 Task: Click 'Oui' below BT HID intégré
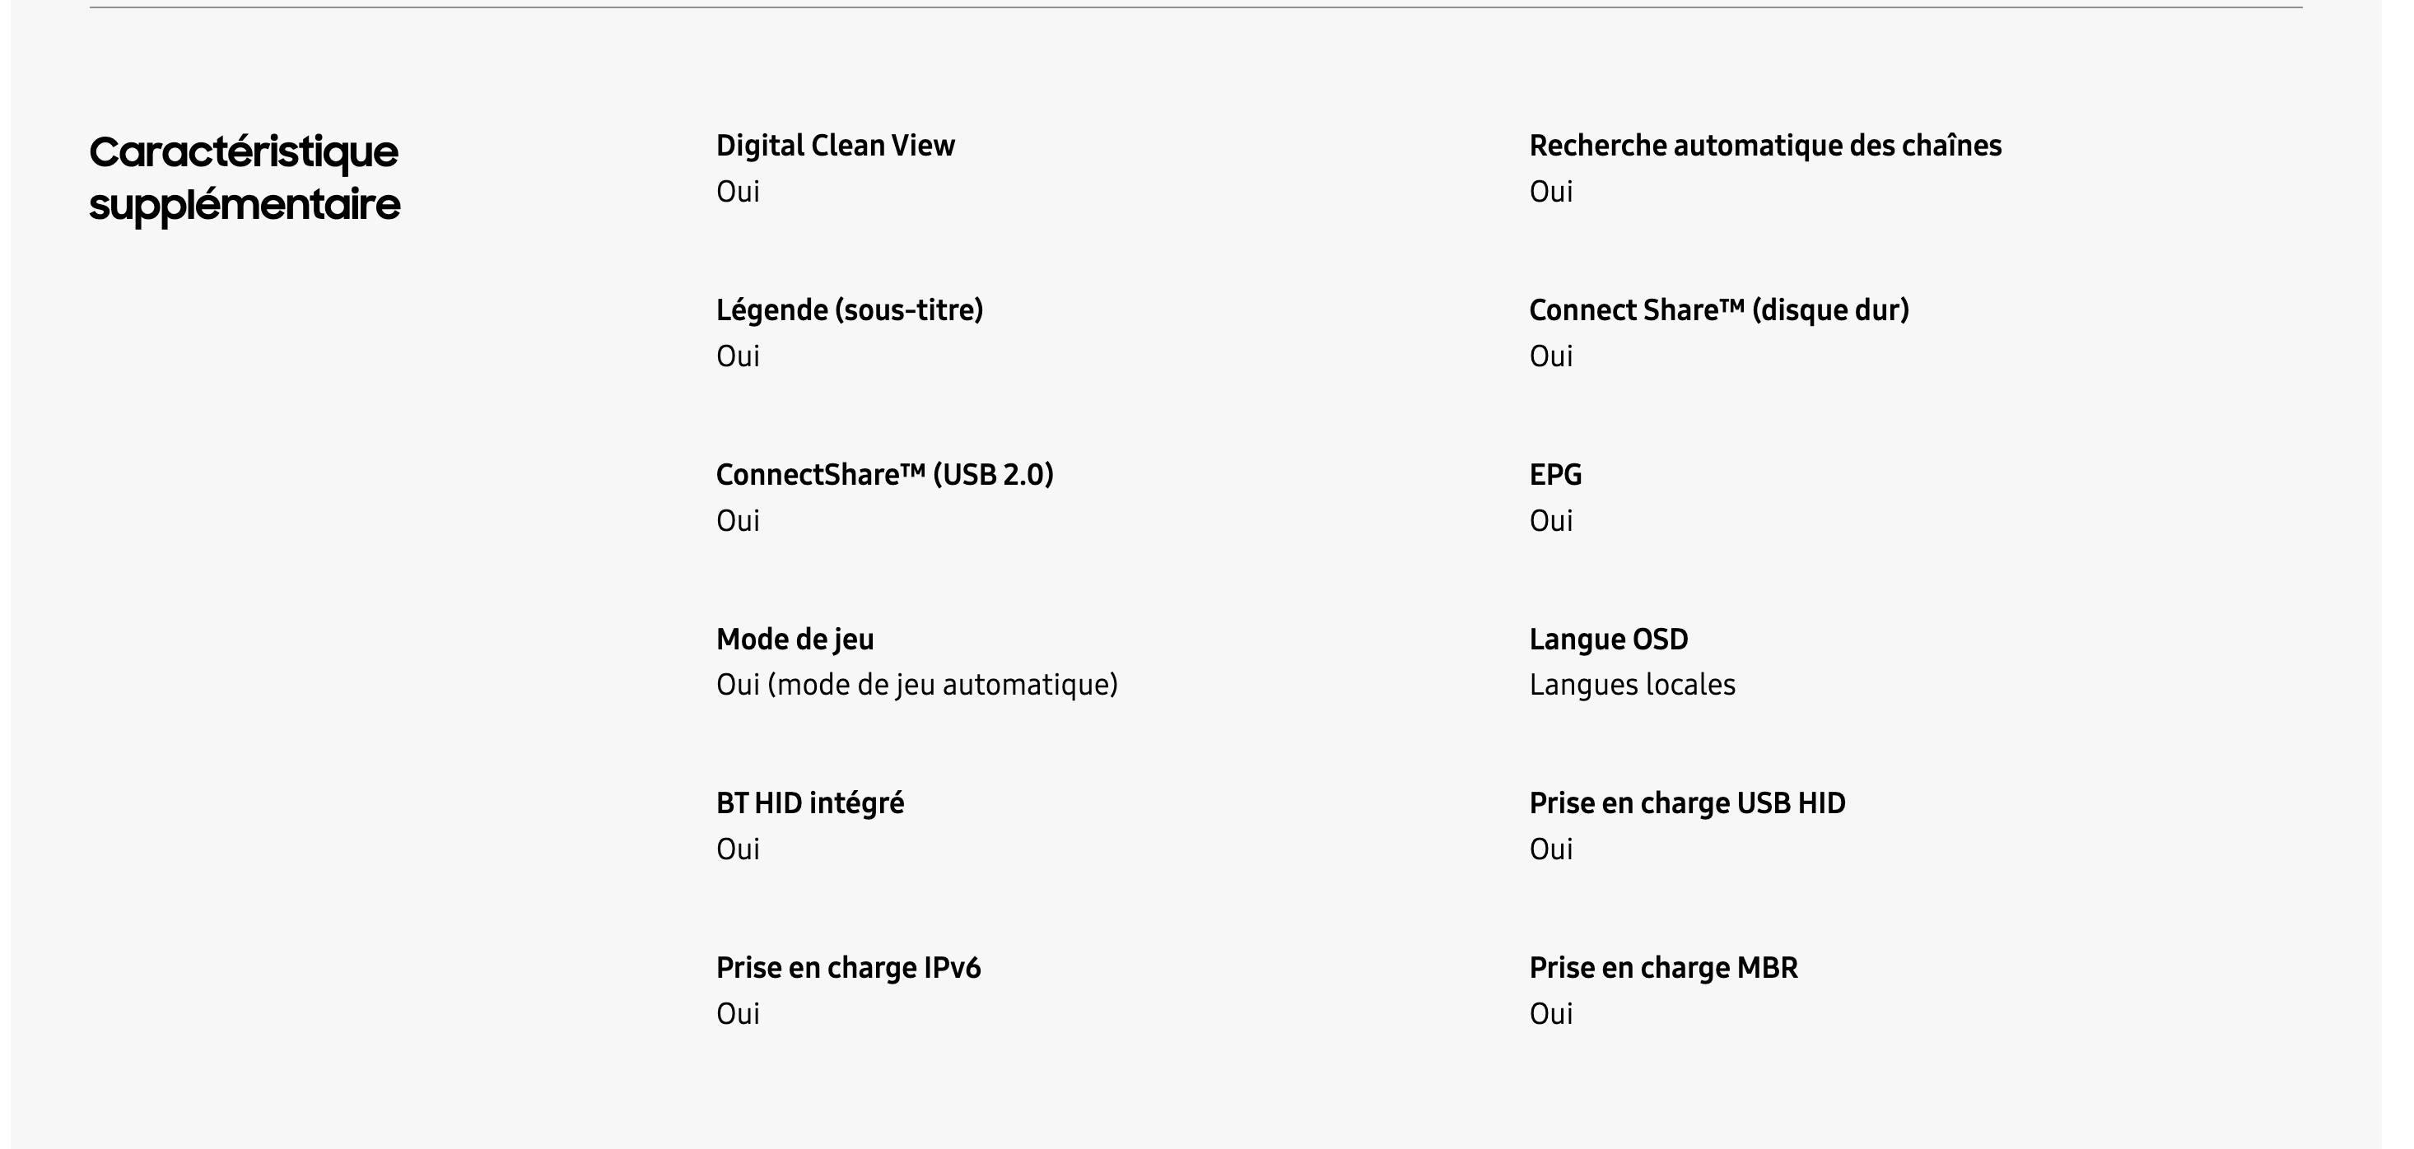[738, 849]
